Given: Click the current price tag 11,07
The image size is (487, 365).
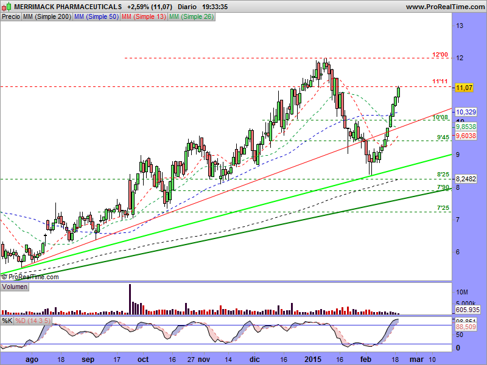Looking at the screenshot, I should tap(464, 88).
